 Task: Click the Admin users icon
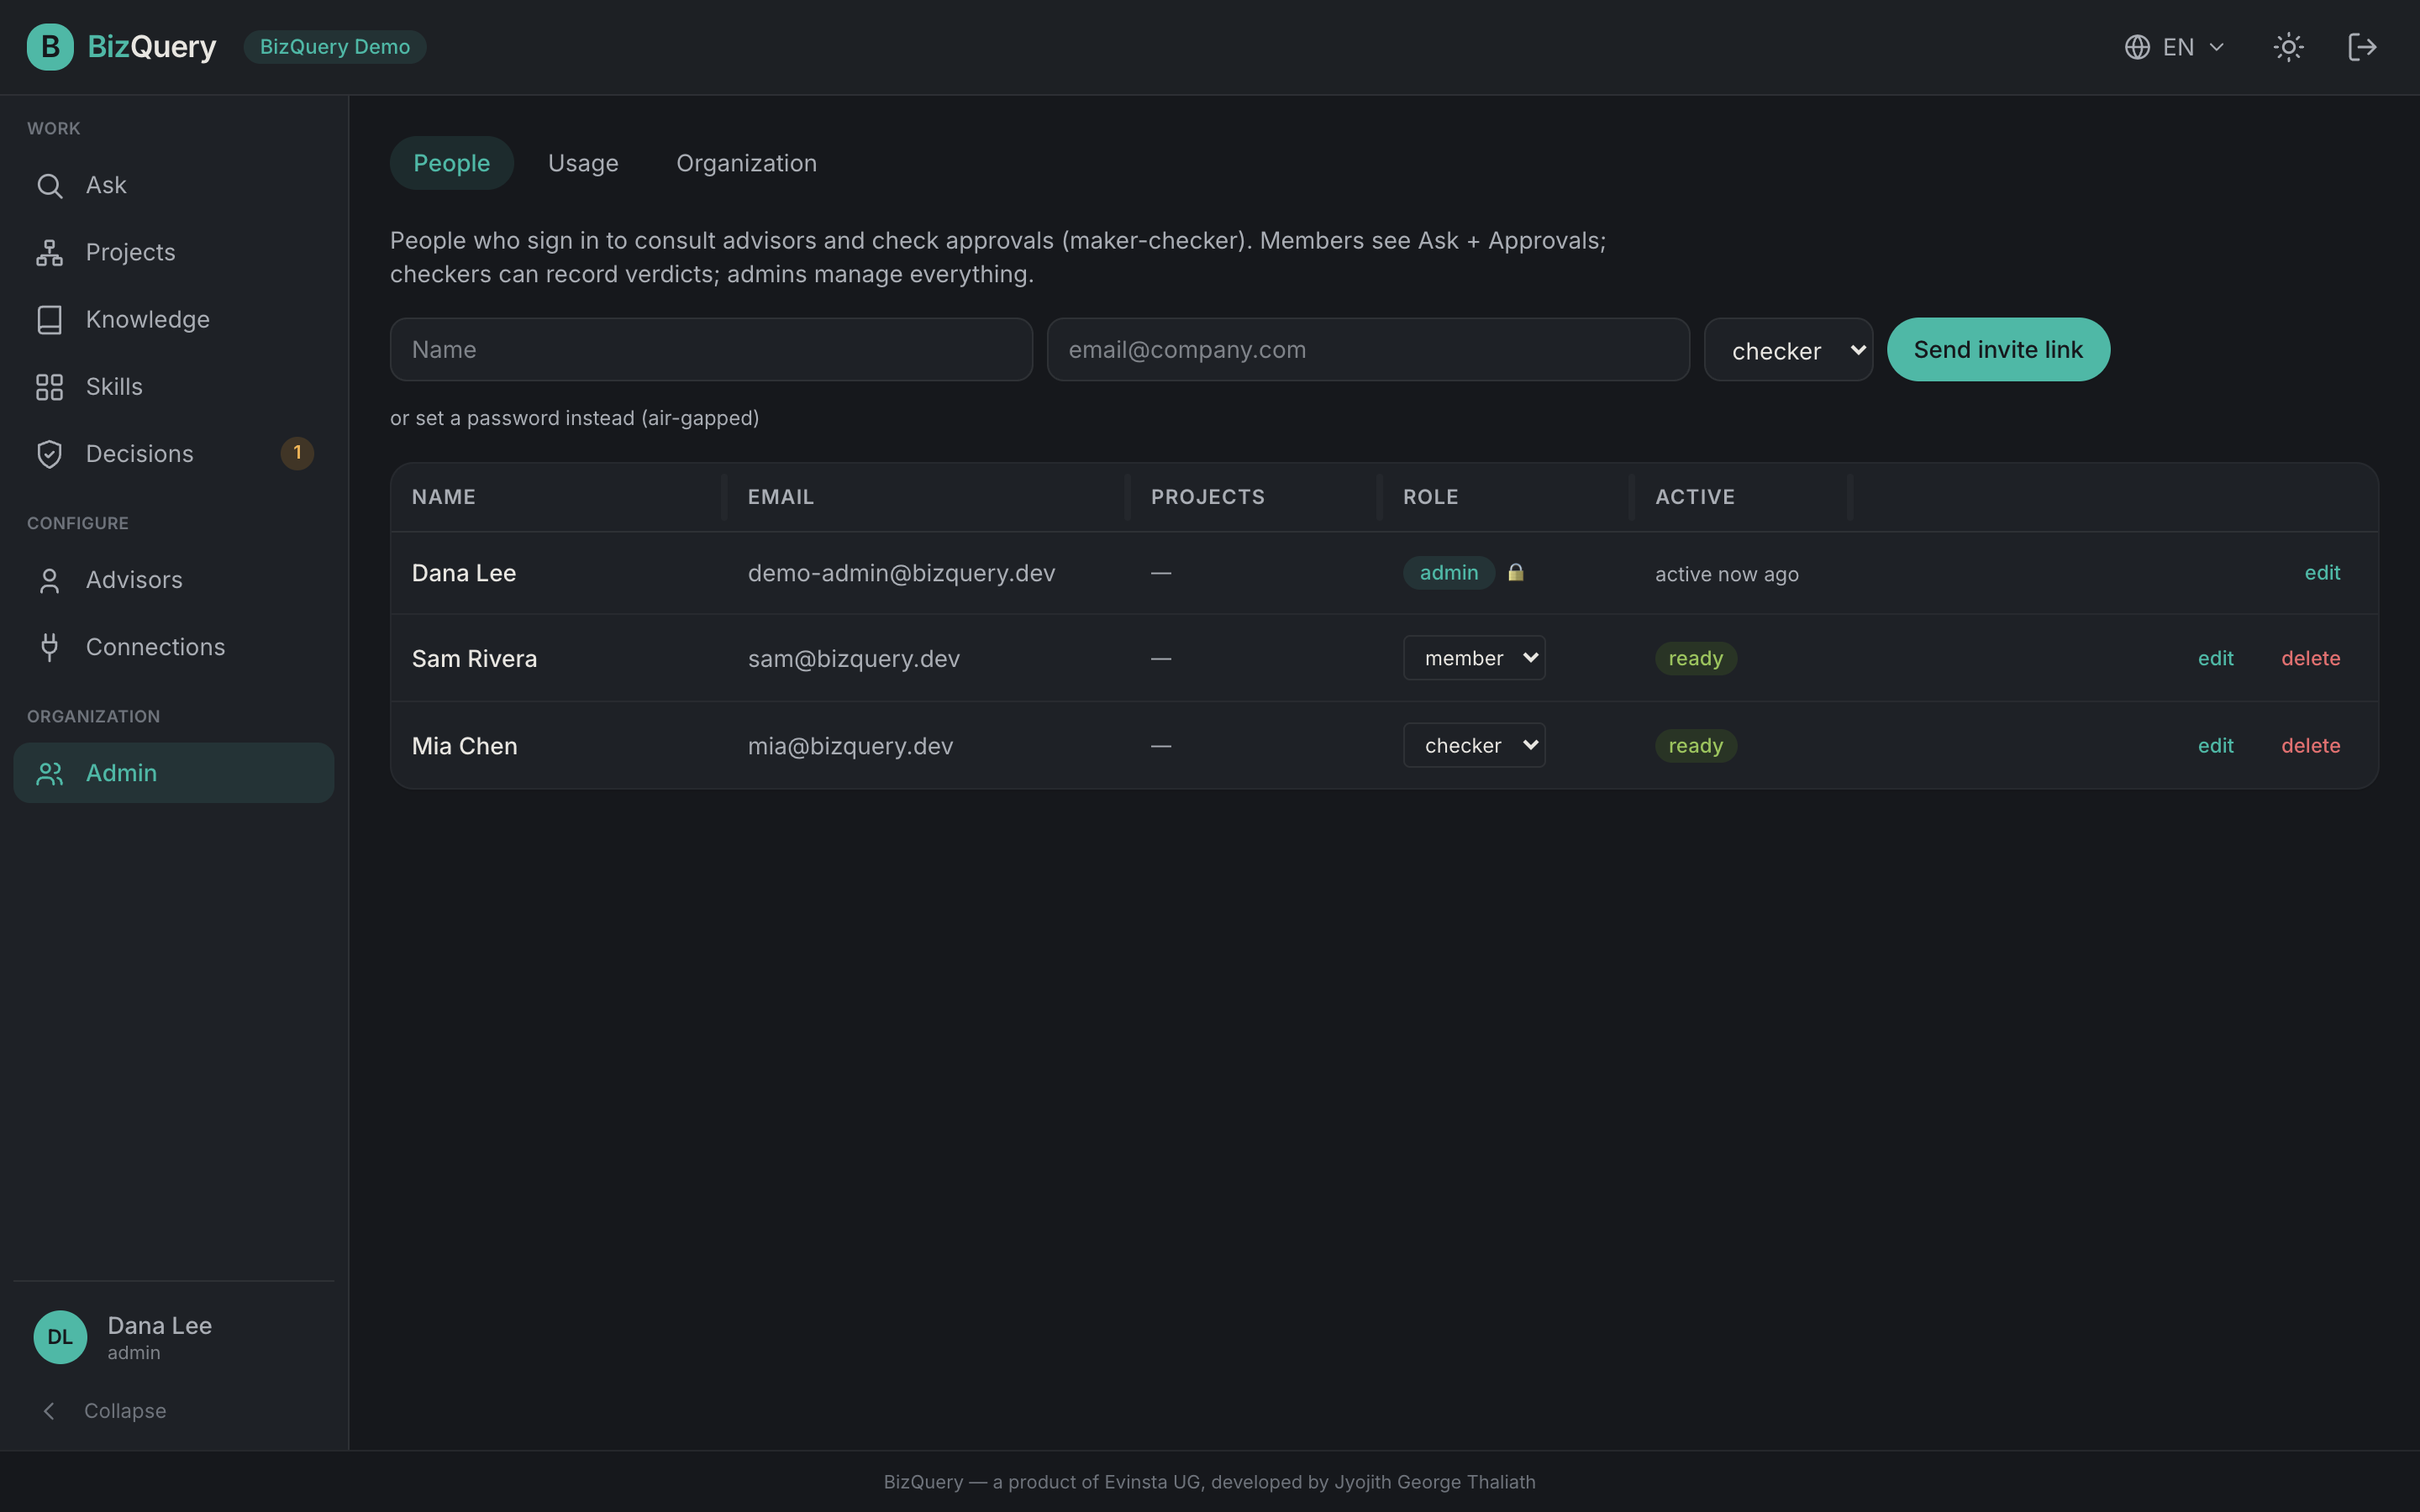[x=49, y=773]
